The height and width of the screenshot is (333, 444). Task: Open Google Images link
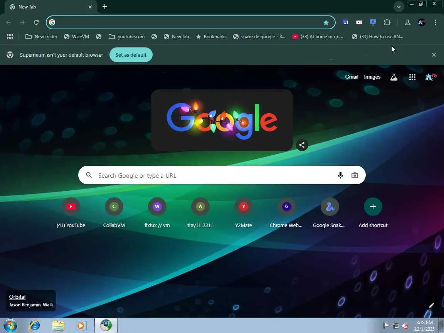[x=372, y=77]
